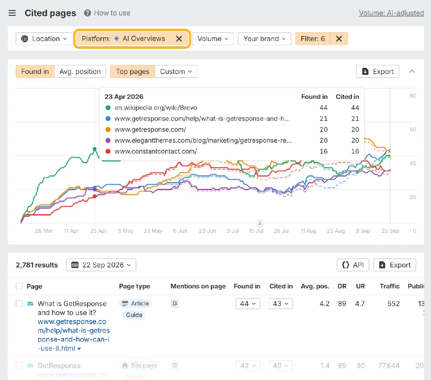Click the envelope icon beside What is GetResponse

(x=30, y=304)
